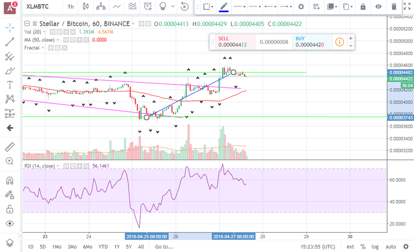This screenshot has width=414, height=252.
Task: Open the ideas lightbulb icon
Action: click(x=163, y=6)
